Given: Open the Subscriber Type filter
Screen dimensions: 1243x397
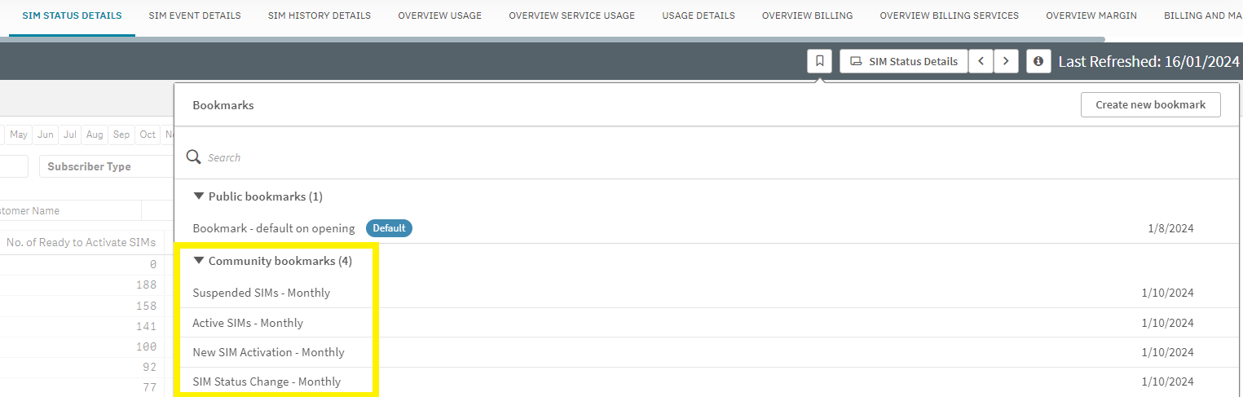Looking at the screenshot, I should 104,166.
